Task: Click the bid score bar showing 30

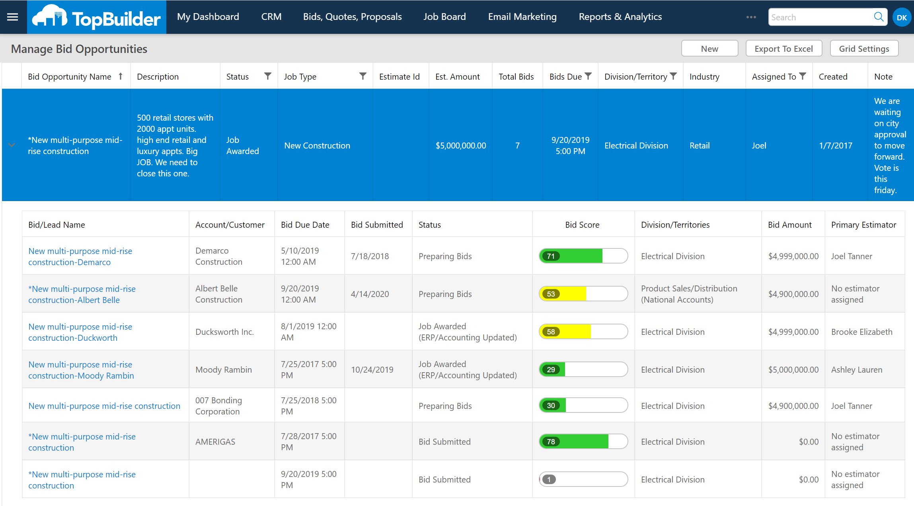Action: pyautogui.click(x=583, y=405)
